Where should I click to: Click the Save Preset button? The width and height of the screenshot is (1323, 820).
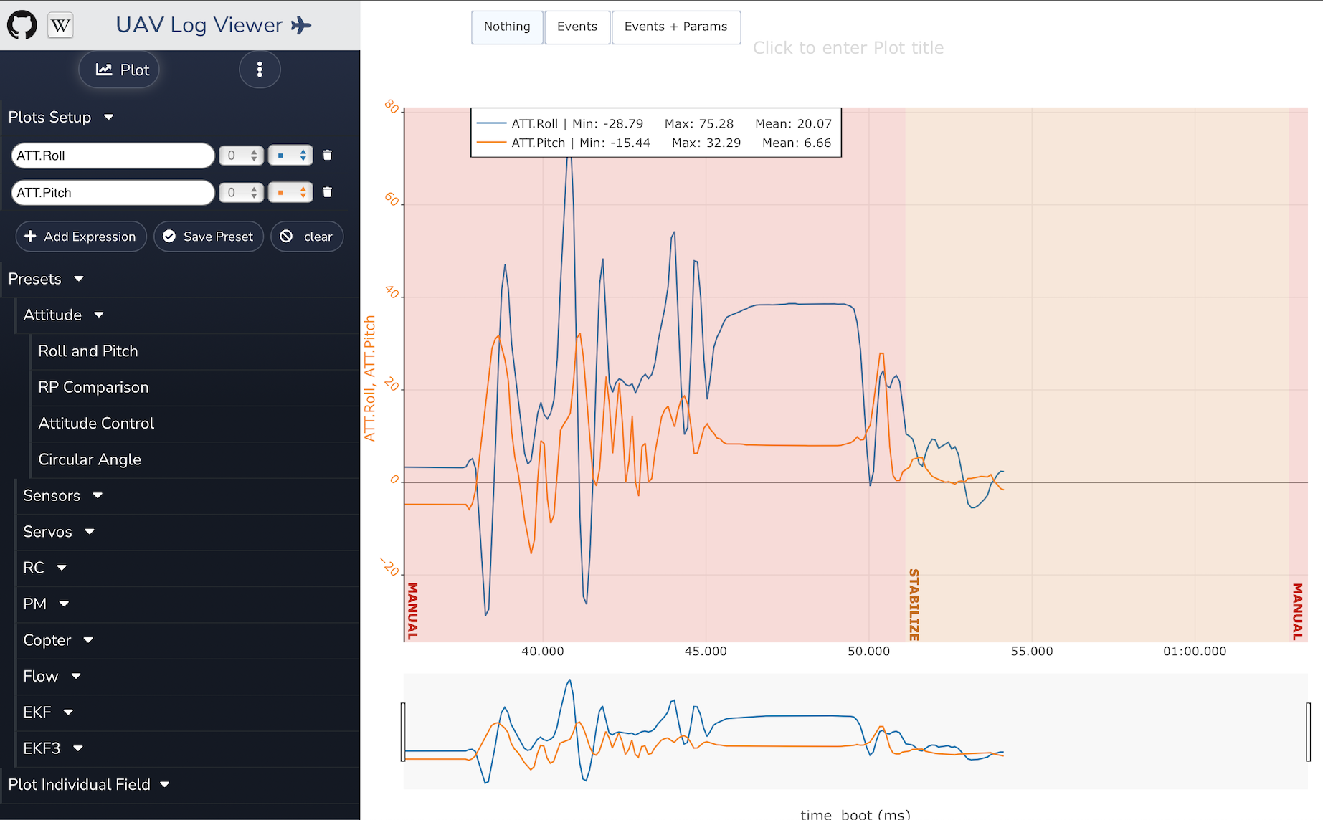(x=208, y=237)
